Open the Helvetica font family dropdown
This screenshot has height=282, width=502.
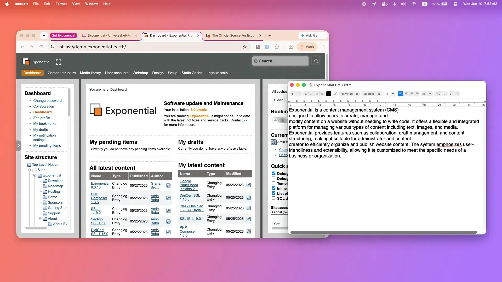tap(349, 94)
